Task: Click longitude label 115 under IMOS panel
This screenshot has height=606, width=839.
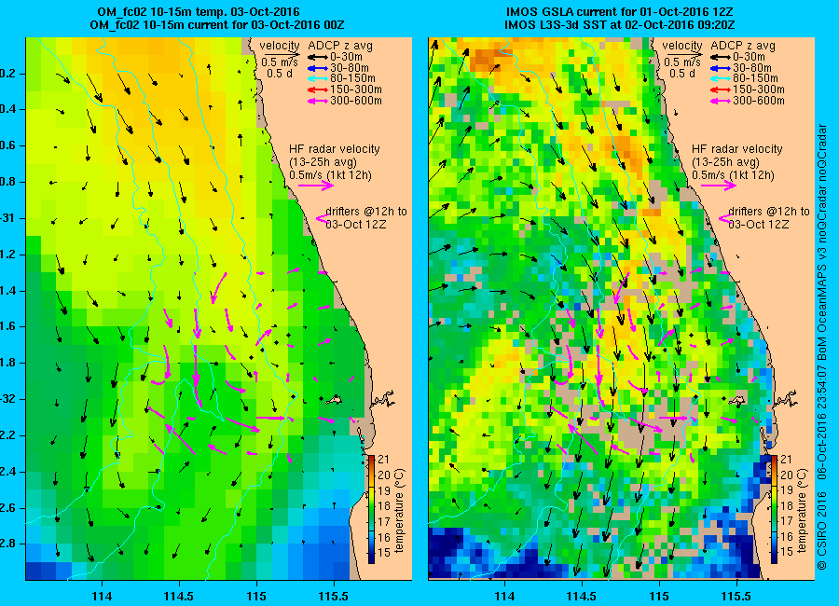Action: (x=659, y=596)
